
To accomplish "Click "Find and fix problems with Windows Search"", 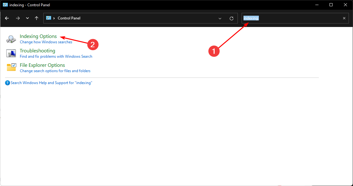I will [56, 56].
